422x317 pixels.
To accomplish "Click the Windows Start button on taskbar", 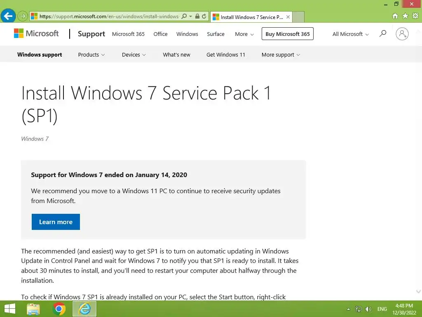I will pos(10,309).
